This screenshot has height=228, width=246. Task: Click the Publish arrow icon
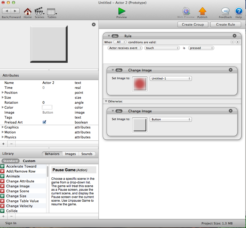(202, 11)
